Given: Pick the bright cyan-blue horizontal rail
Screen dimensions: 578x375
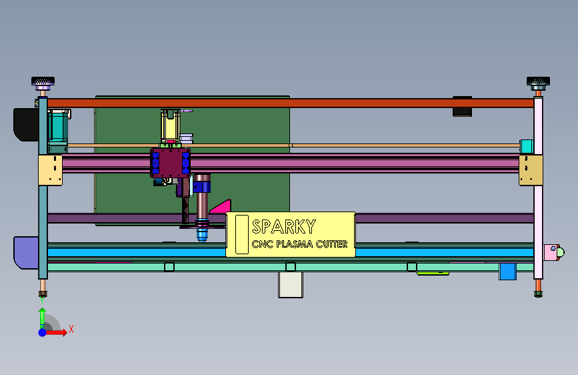Looking at the screenshot, I should click(137, 252).
